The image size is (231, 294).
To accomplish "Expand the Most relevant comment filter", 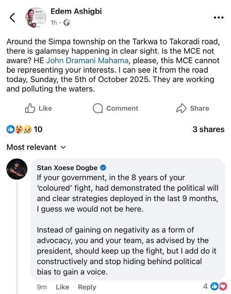I will [x=36, y=147].
